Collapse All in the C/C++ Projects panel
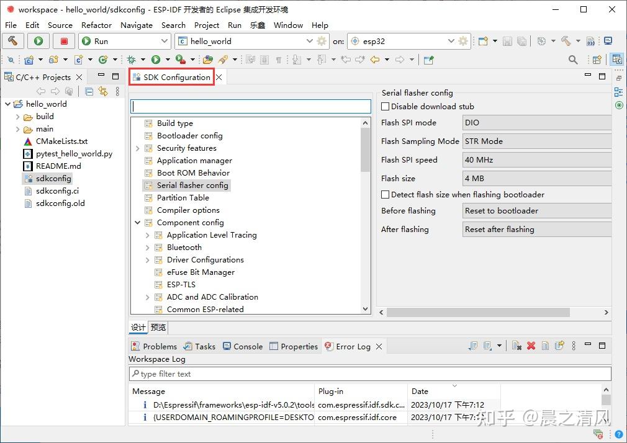 point(89,91)
